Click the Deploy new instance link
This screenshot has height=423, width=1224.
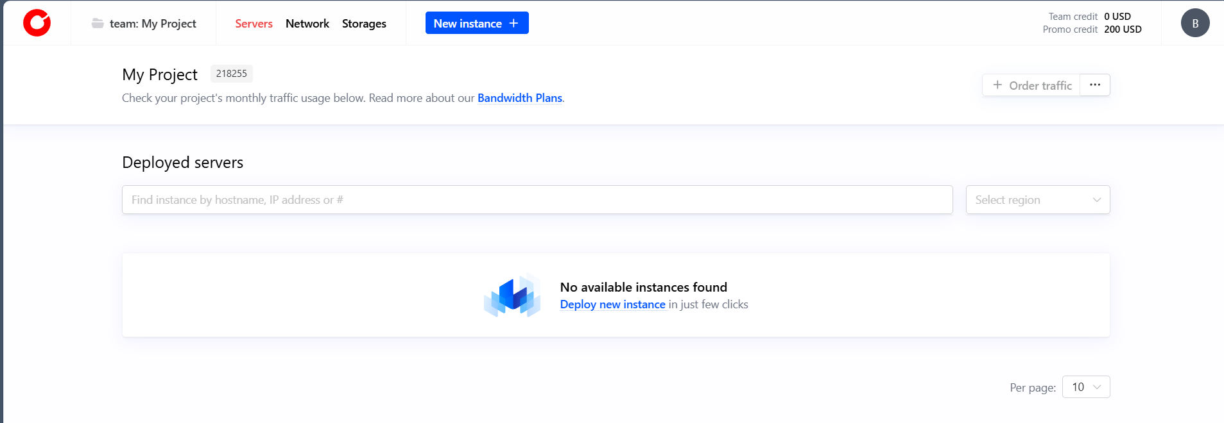(612, 304)
